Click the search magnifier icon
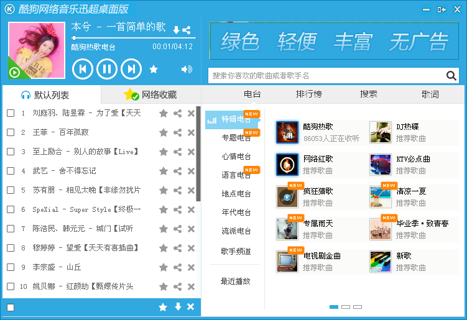This screenshot has height=320, width=467. click(x=451, y=76)
